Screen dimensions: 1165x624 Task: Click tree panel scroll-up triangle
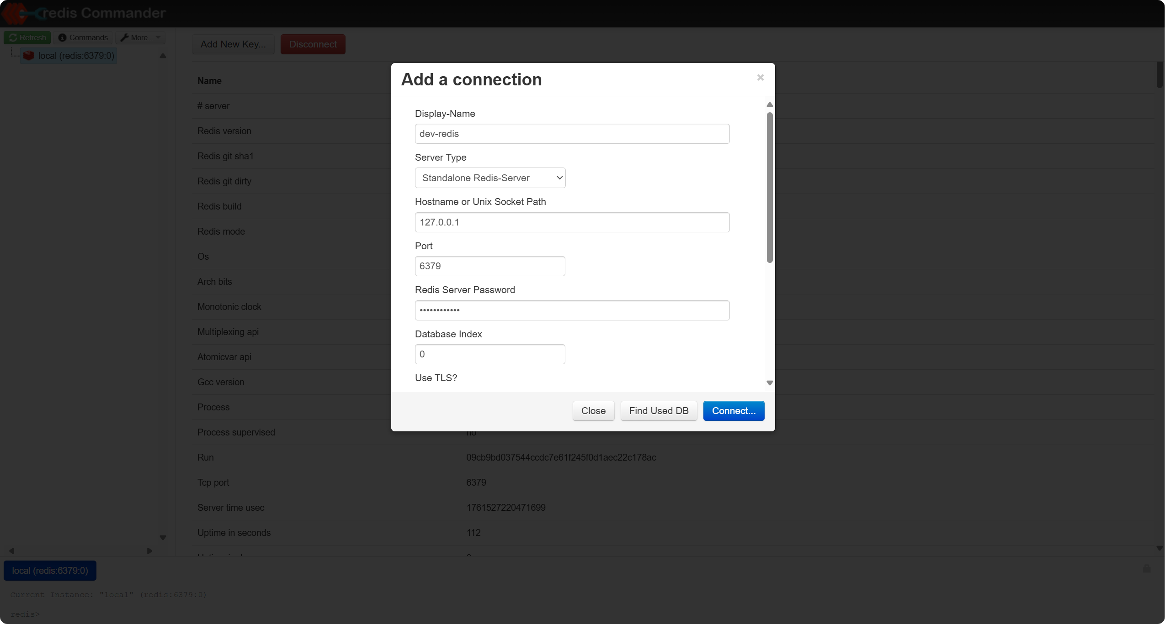tap(163, 56)
